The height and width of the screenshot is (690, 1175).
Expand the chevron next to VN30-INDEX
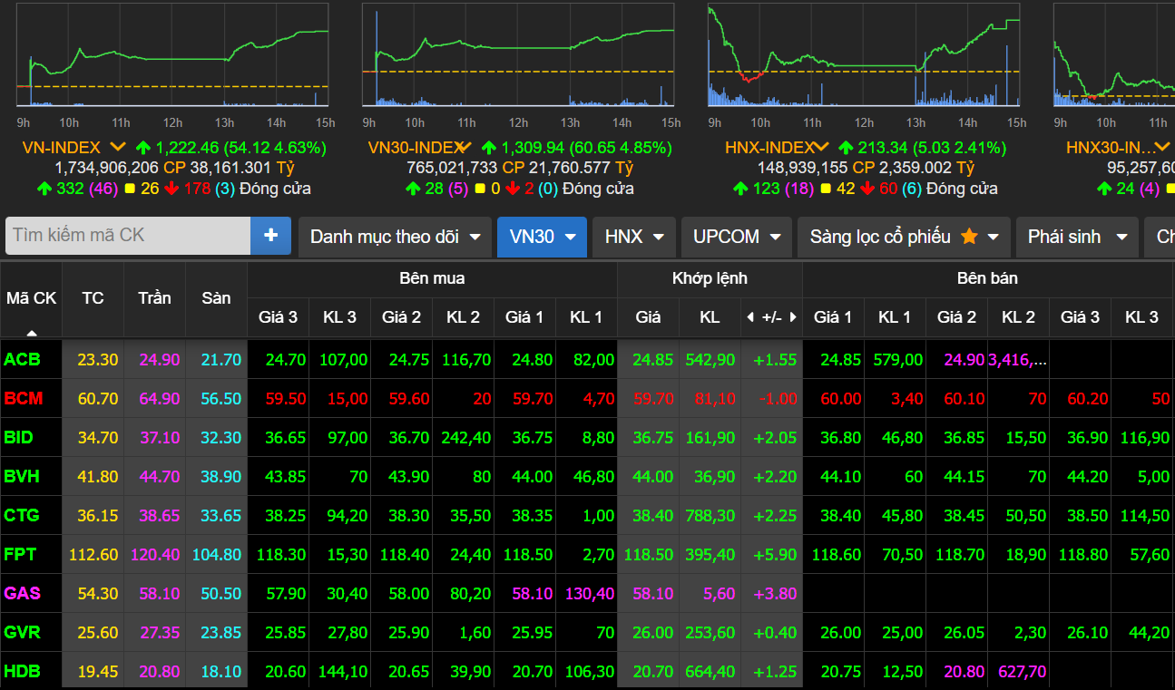coord(464,147)
